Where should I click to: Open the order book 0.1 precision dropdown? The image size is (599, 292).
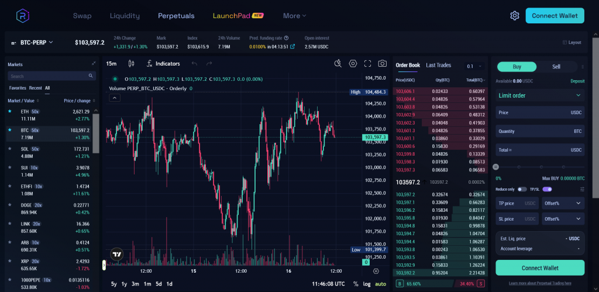474,66
